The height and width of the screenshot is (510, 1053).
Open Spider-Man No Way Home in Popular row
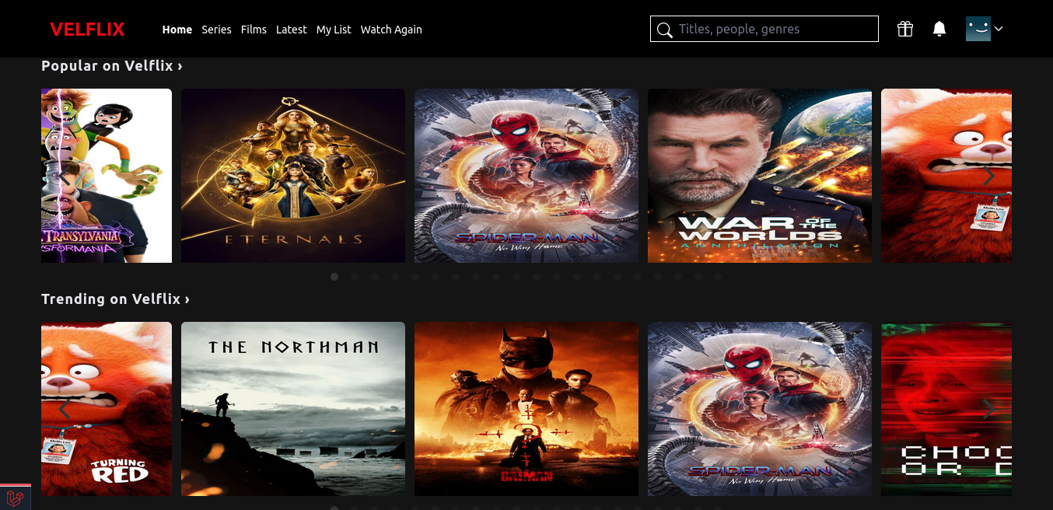(x=526, y=176)
